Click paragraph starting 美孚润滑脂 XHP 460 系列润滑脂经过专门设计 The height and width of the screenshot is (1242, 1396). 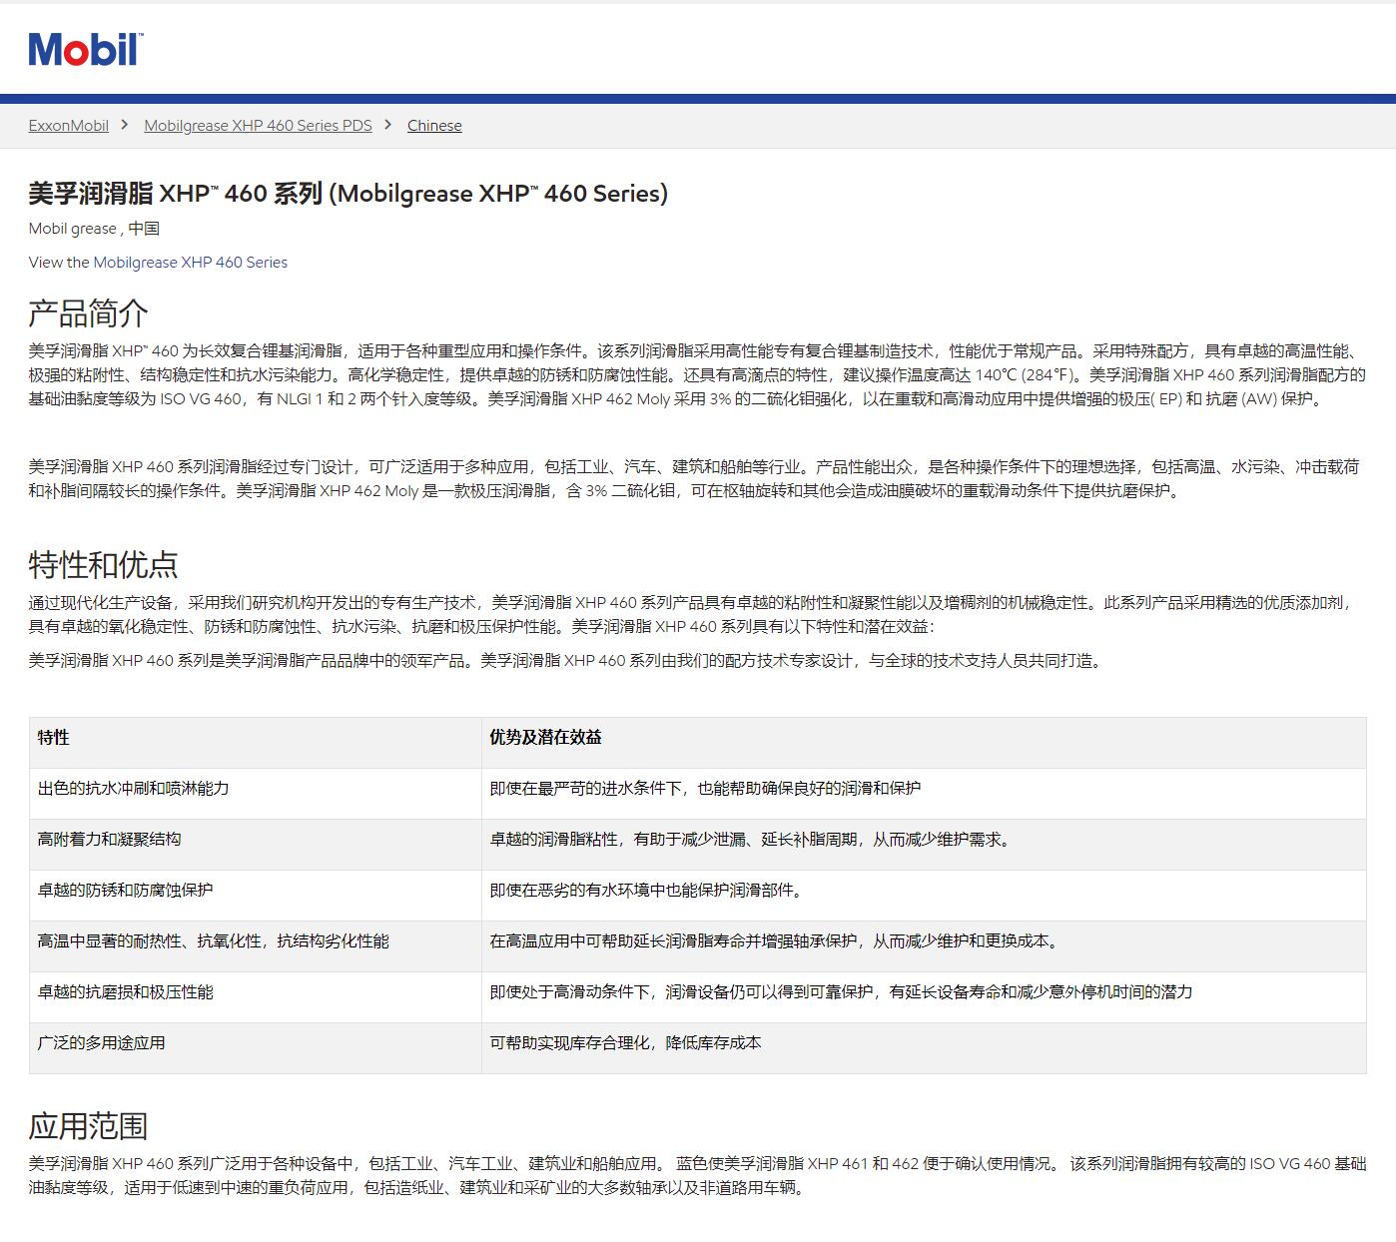tap(694, 479)
